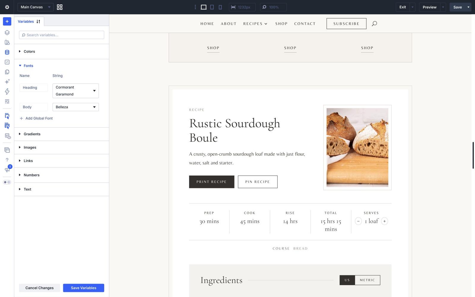475x297 pixels.
Task: Open the Belleza body font dropdown
Action: 76,107
